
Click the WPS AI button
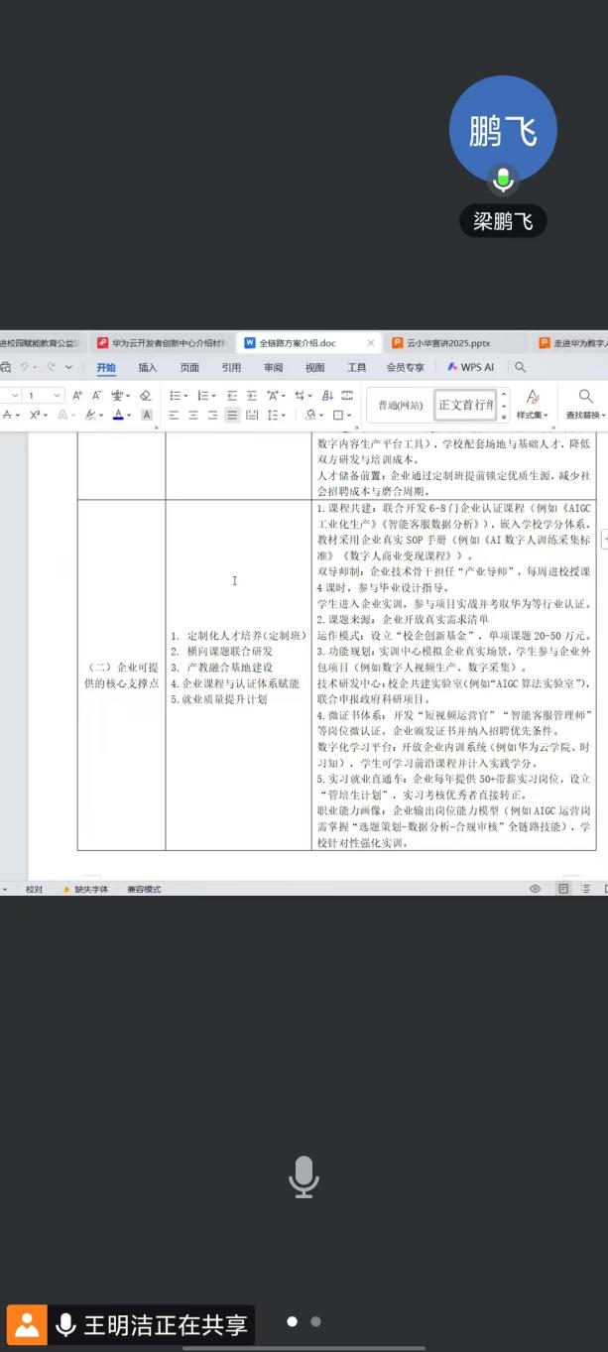tap(470, 367)
